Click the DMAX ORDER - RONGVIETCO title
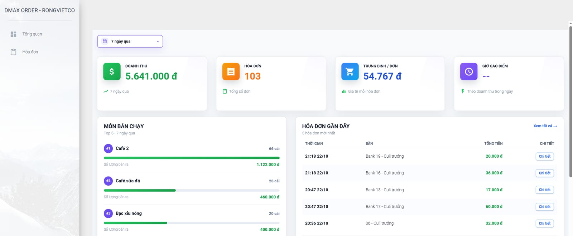Viewport: 573px width, 236px height. point(40,10)
